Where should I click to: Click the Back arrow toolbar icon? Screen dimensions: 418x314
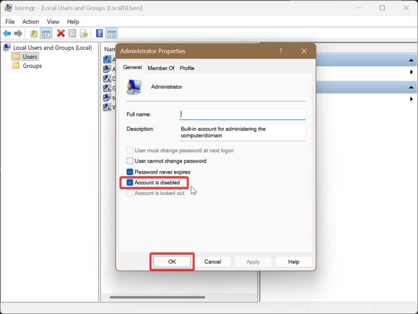click(x=7, y=33)
